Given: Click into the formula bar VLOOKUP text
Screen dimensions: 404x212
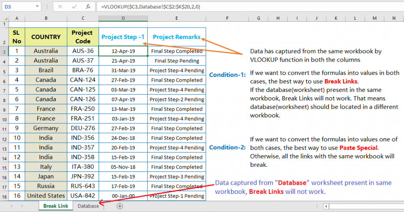Looking at the screenshot, I should pos(150,7).
